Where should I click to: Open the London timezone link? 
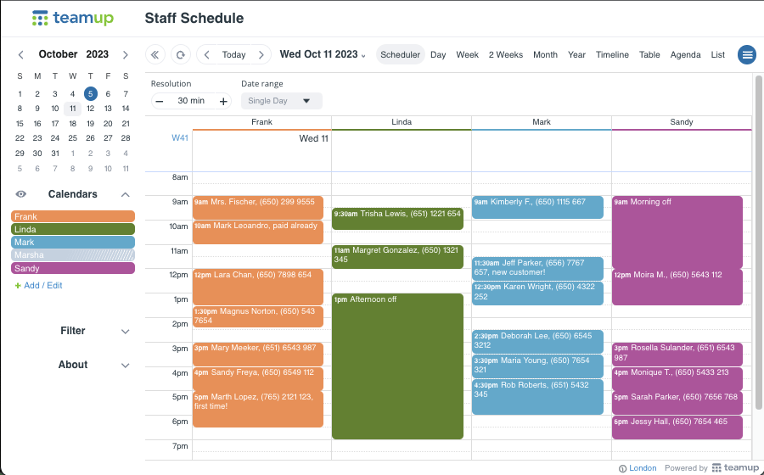coord(643,468)
